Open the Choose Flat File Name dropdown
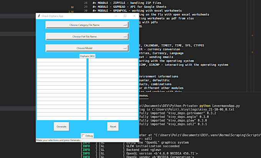 tap(87, 37)
